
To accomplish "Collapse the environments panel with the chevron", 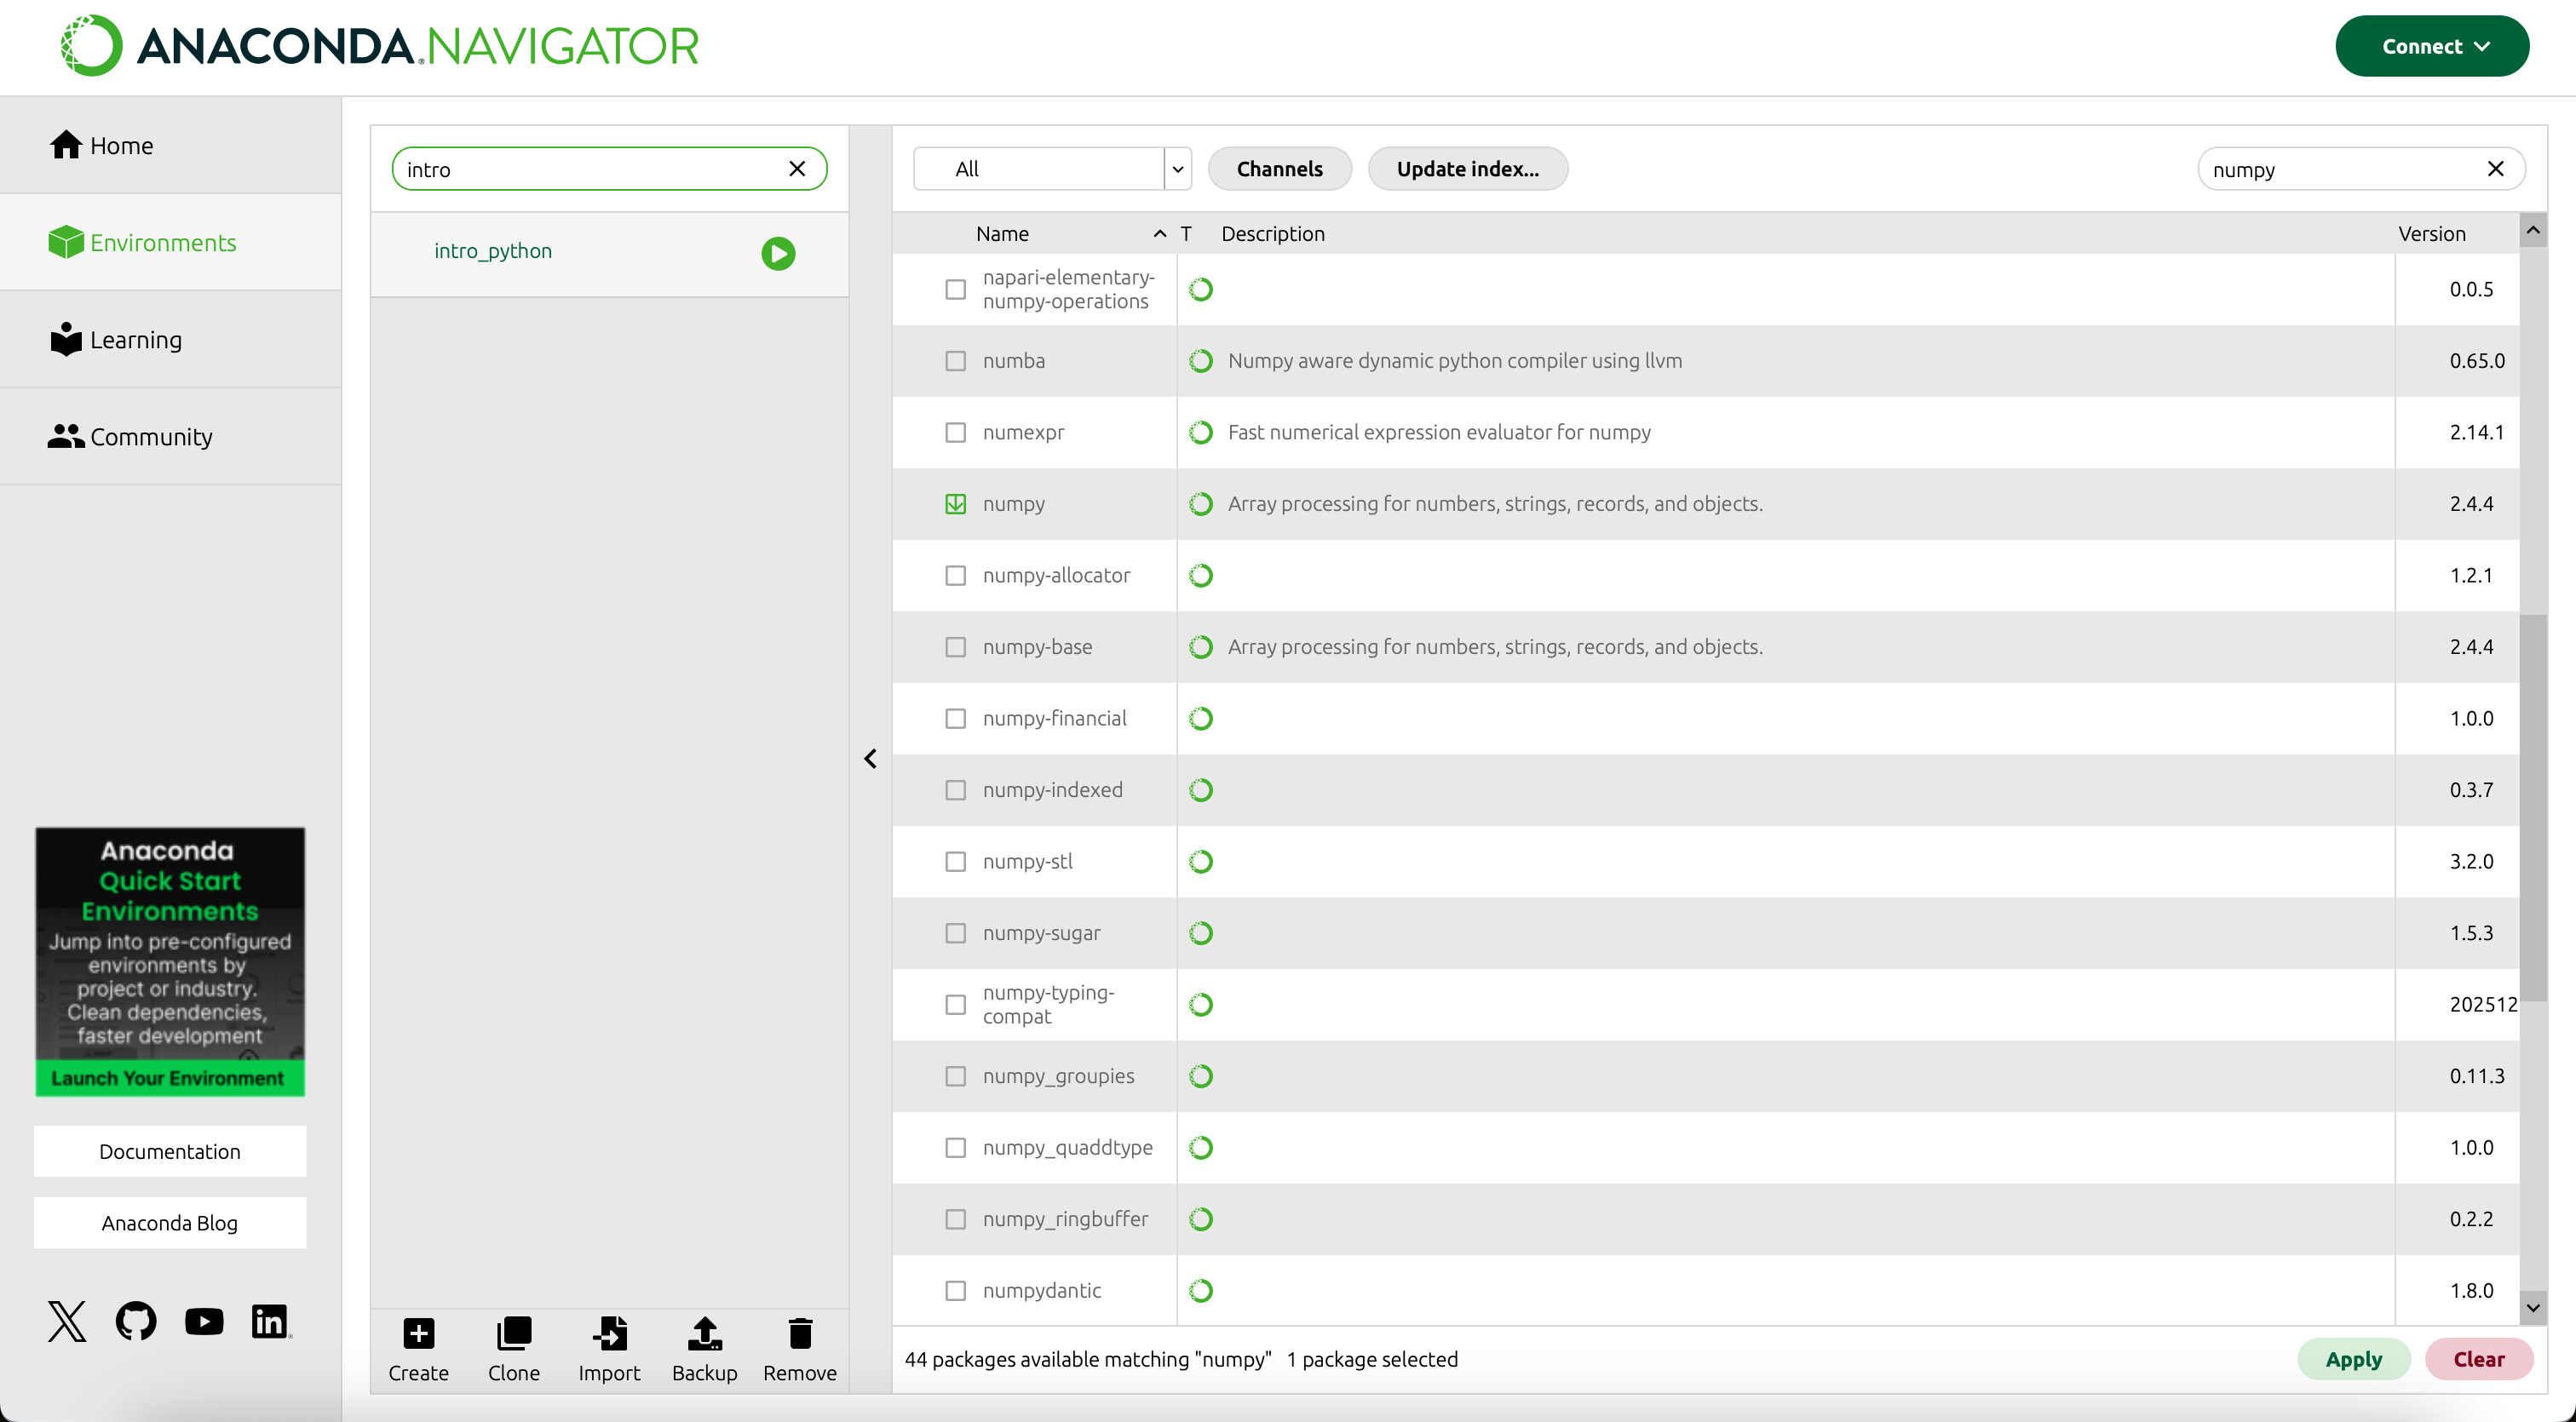I will pos(870,760).
